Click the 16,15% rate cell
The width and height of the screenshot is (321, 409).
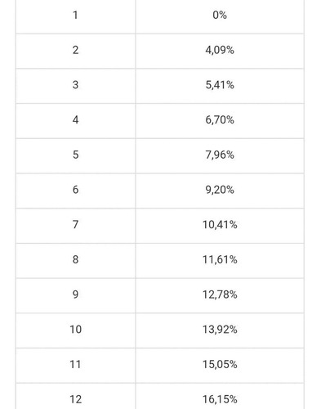220,396
